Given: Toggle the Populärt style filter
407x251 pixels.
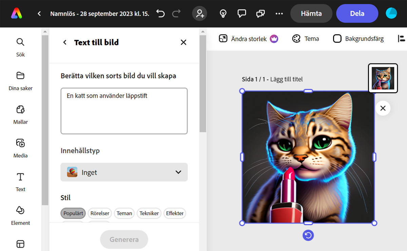Looking at the screenshot, I should [73, 213].
